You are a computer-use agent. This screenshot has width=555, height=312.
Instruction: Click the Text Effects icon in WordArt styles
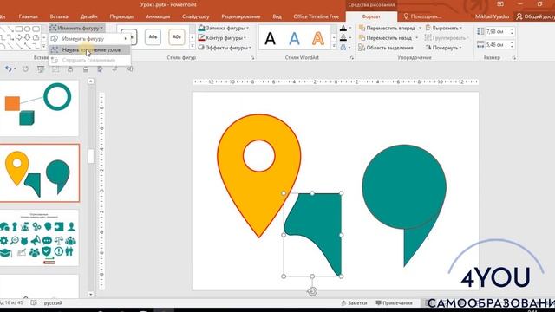coord(343,48)
